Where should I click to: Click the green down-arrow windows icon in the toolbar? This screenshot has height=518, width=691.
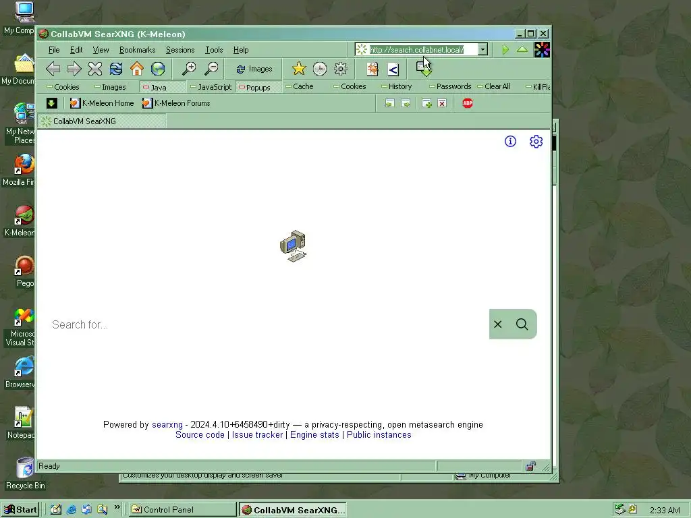coord(424,69)
